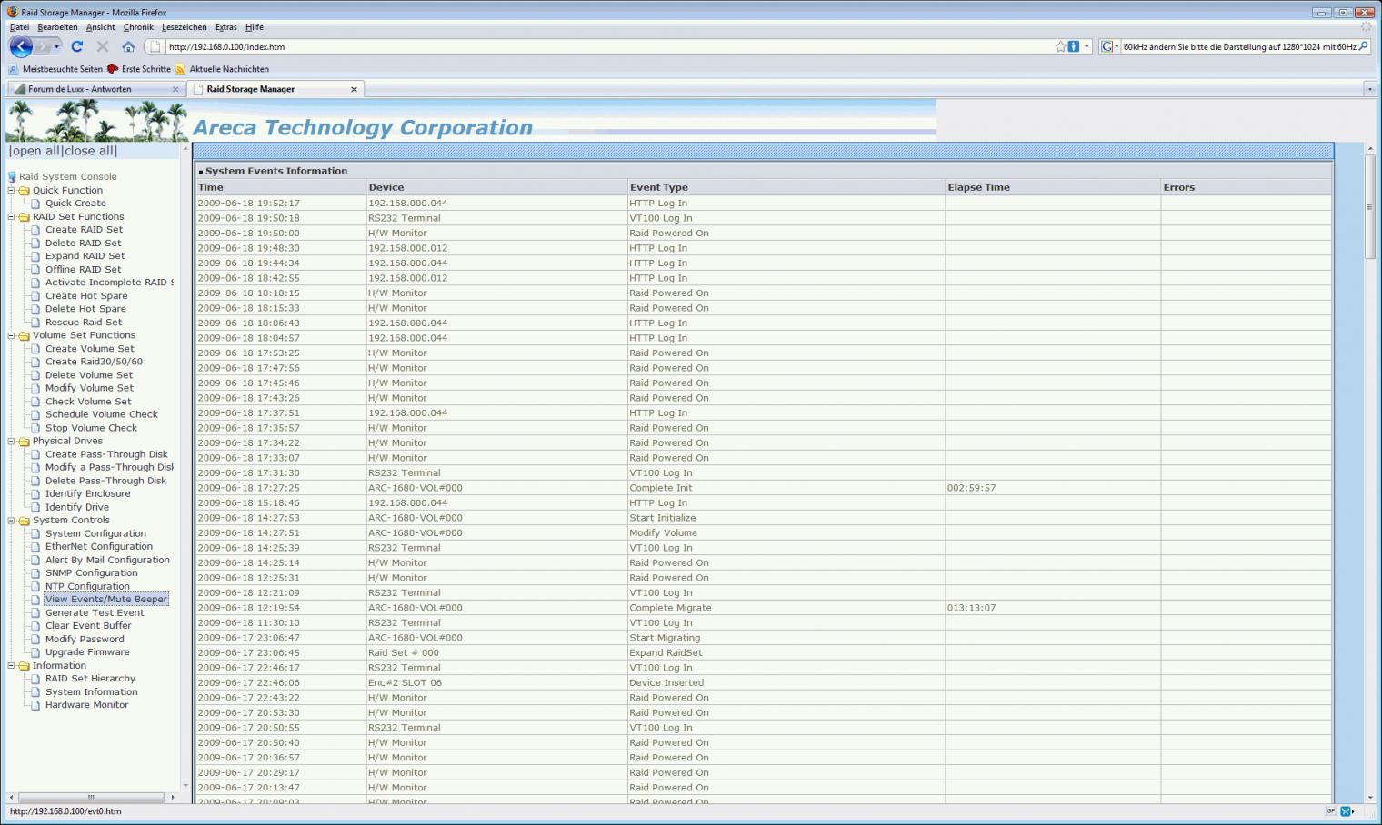Open Meistbesuchte Seiten bookmark folder
1382x825 pixels.
coord(55,69)
